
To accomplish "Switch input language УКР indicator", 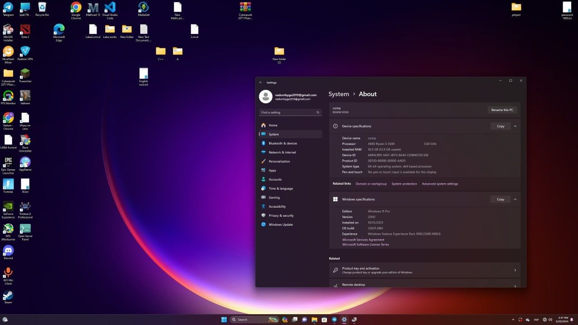I will [x=536, y=320].
